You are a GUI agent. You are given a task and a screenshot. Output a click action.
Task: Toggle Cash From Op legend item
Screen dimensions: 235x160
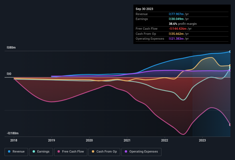pos(104,152)
